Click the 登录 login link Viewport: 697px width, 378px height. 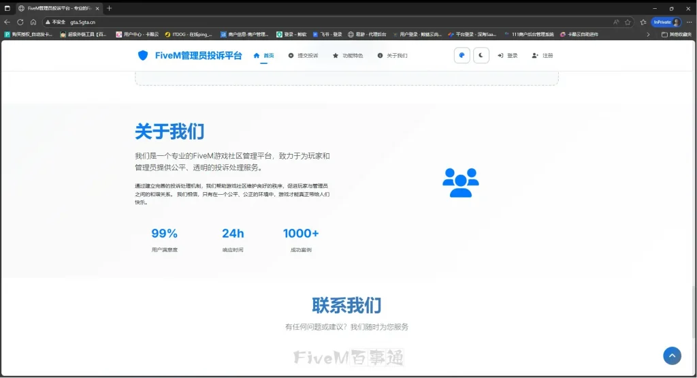[508, 56]
